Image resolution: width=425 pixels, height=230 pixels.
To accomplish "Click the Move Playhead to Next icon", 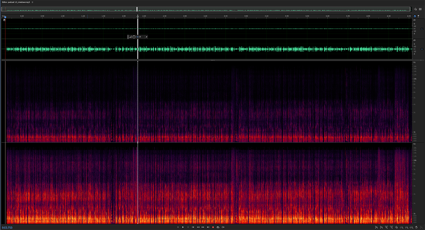I will 208,227.
